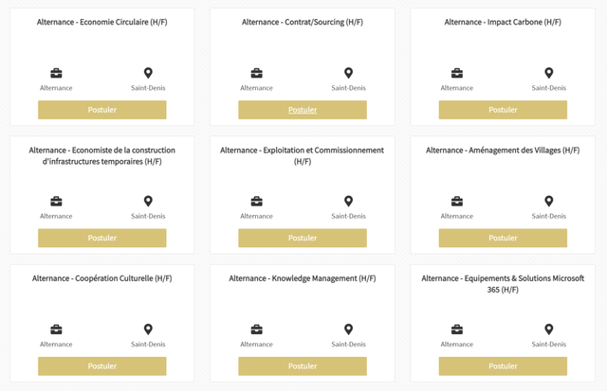The height and width of the screenshot is (391, 607).
Task: Click briefcase icon in Microsoft 365 card
Action: 456,329
